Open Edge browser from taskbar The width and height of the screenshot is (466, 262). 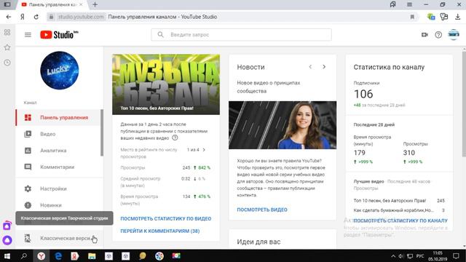[58, 255]
